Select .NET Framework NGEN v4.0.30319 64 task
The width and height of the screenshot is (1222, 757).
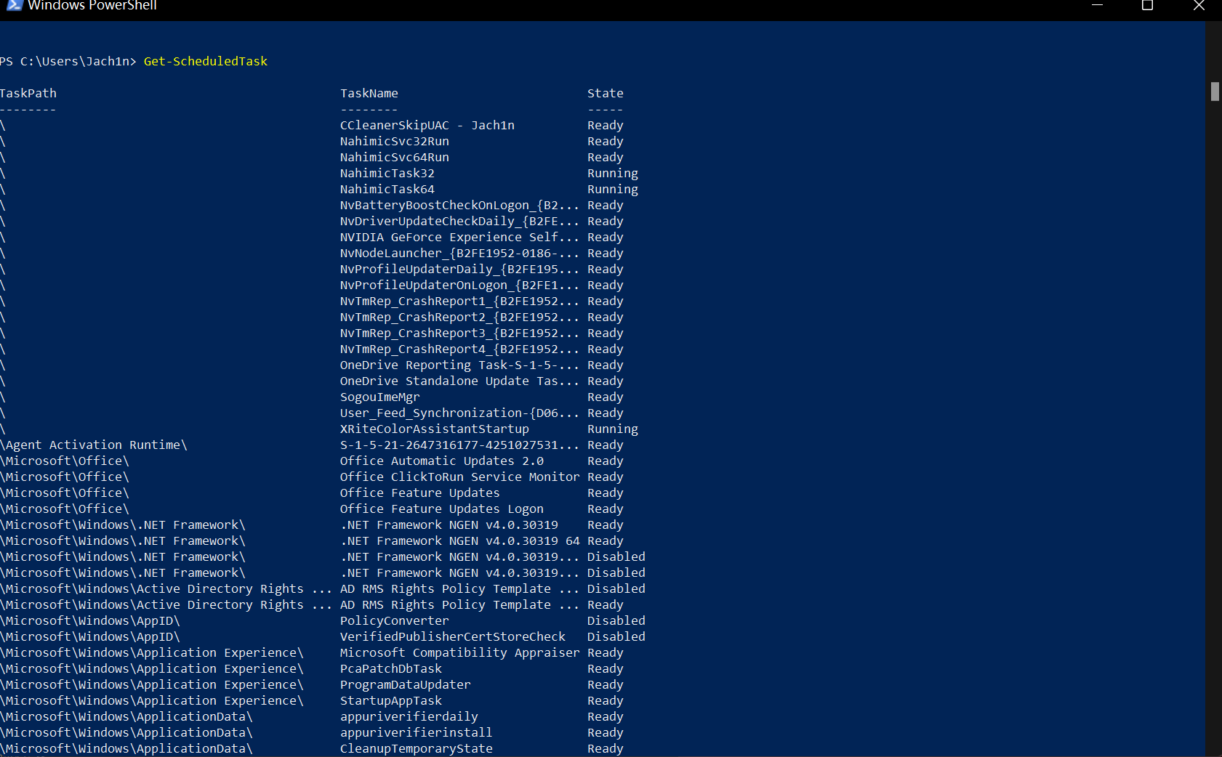[460, 541]
